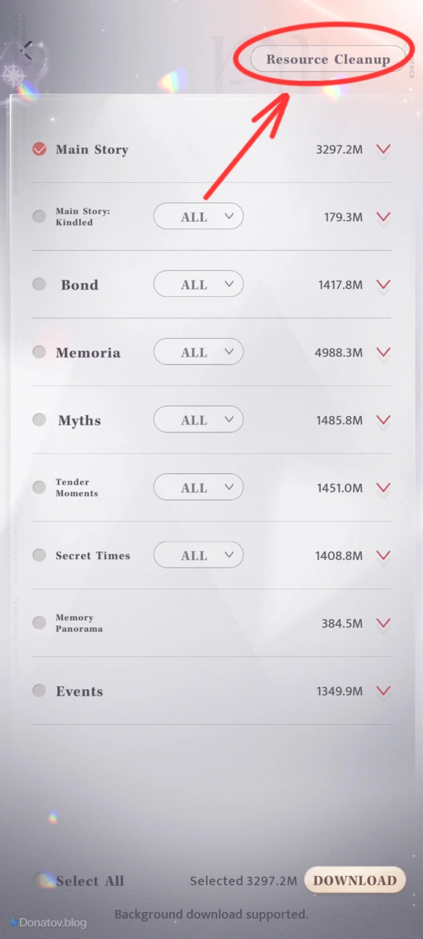Open the Myths ALL dropdown
This screenshot has height=939, width=423.
[198, 419]
